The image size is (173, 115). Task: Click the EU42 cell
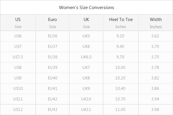[52, 99]
